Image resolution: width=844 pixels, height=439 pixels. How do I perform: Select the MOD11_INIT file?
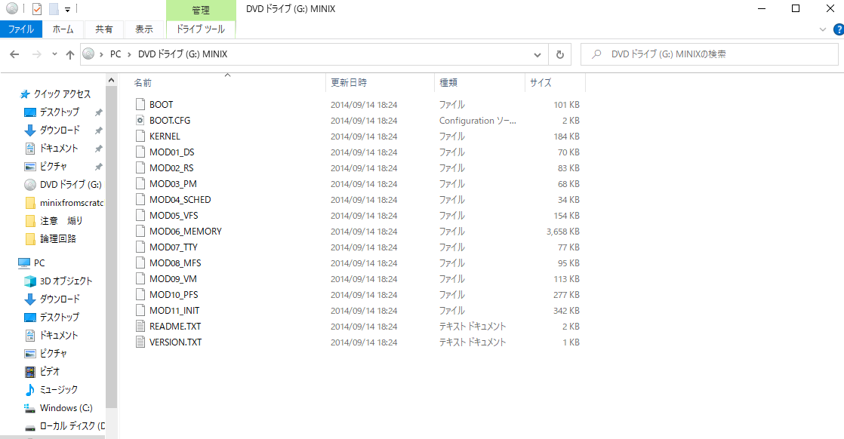click(174, 311)
